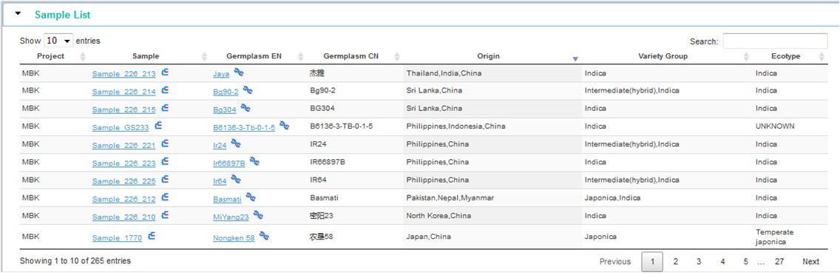Open Sample_226_210 link
The image size is (840, 273).
tap(123, 218)
